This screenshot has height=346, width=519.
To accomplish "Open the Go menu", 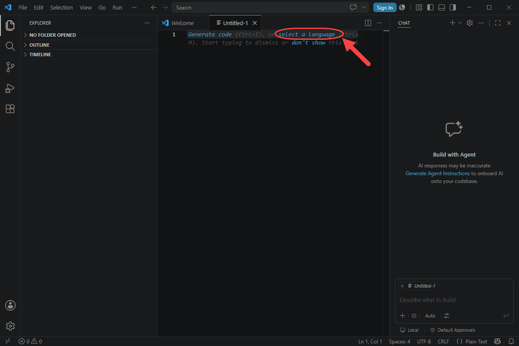I will [x=102, y=7].
